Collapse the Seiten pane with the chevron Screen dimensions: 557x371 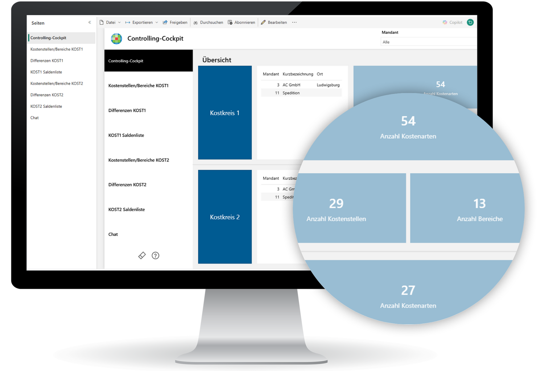click(x=90, y=22)
